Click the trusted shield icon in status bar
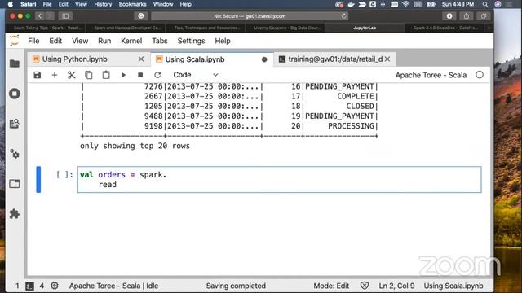The height and width of the screenshot is (293, 522). pos(365,286)
